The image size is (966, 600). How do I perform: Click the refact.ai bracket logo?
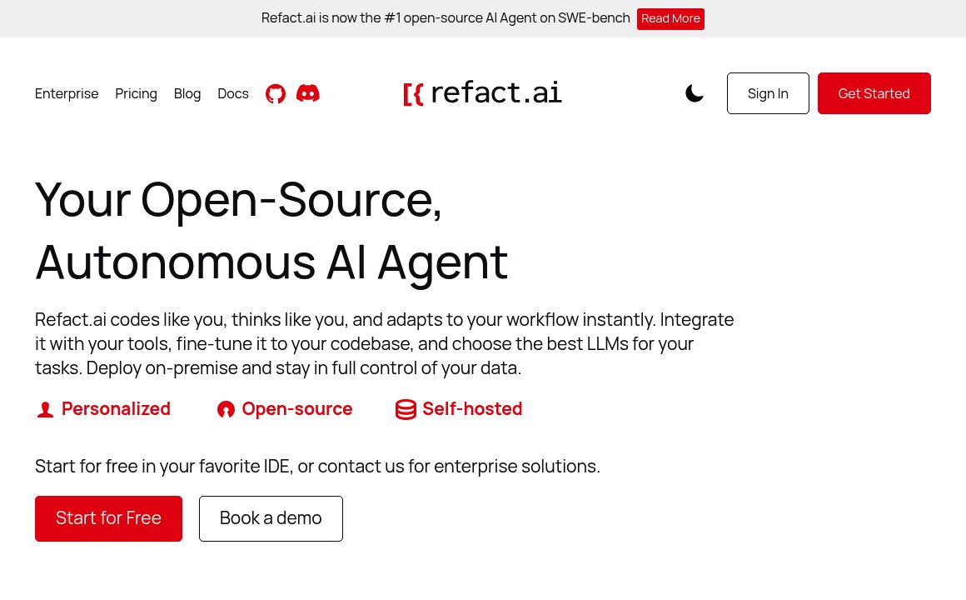(x=413, y=94)
